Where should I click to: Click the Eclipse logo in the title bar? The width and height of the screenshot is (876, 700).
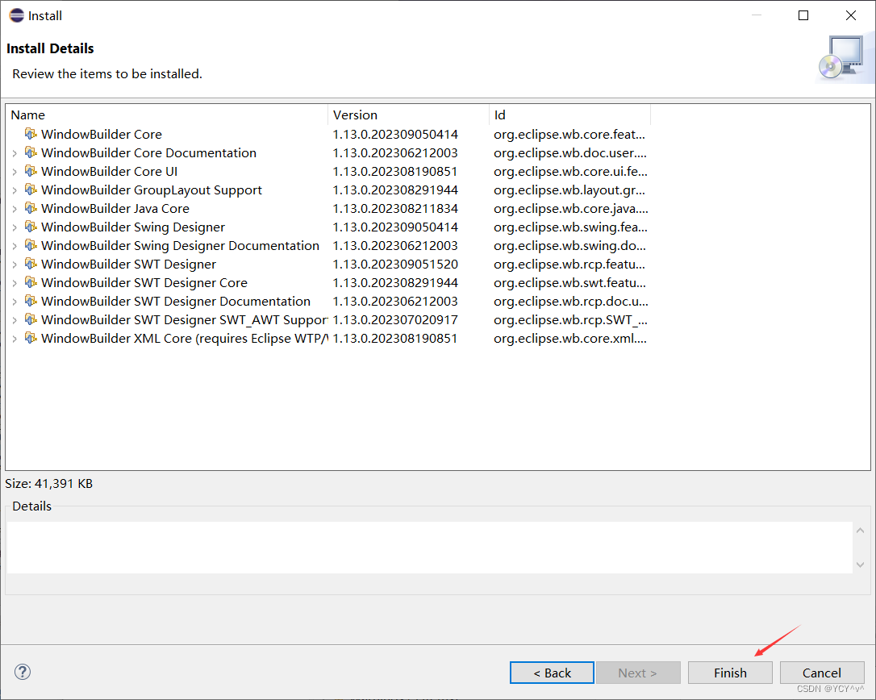click(17, 15)
